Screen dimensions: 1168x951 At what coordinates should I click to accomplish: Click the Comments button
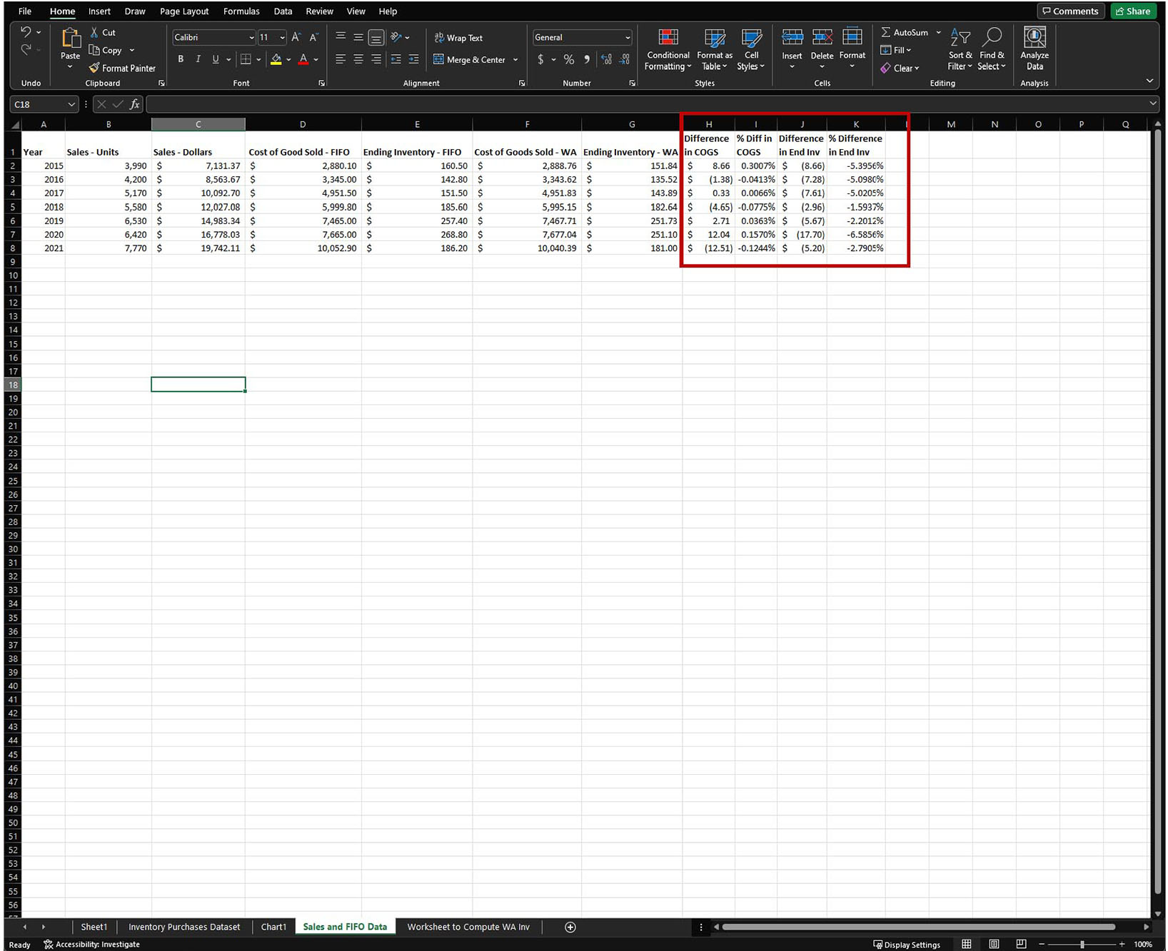[x=1070, y=11]
